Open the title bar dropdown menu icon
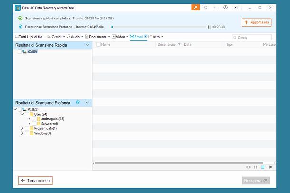290x193 pixels. click(x=235, y=8)
